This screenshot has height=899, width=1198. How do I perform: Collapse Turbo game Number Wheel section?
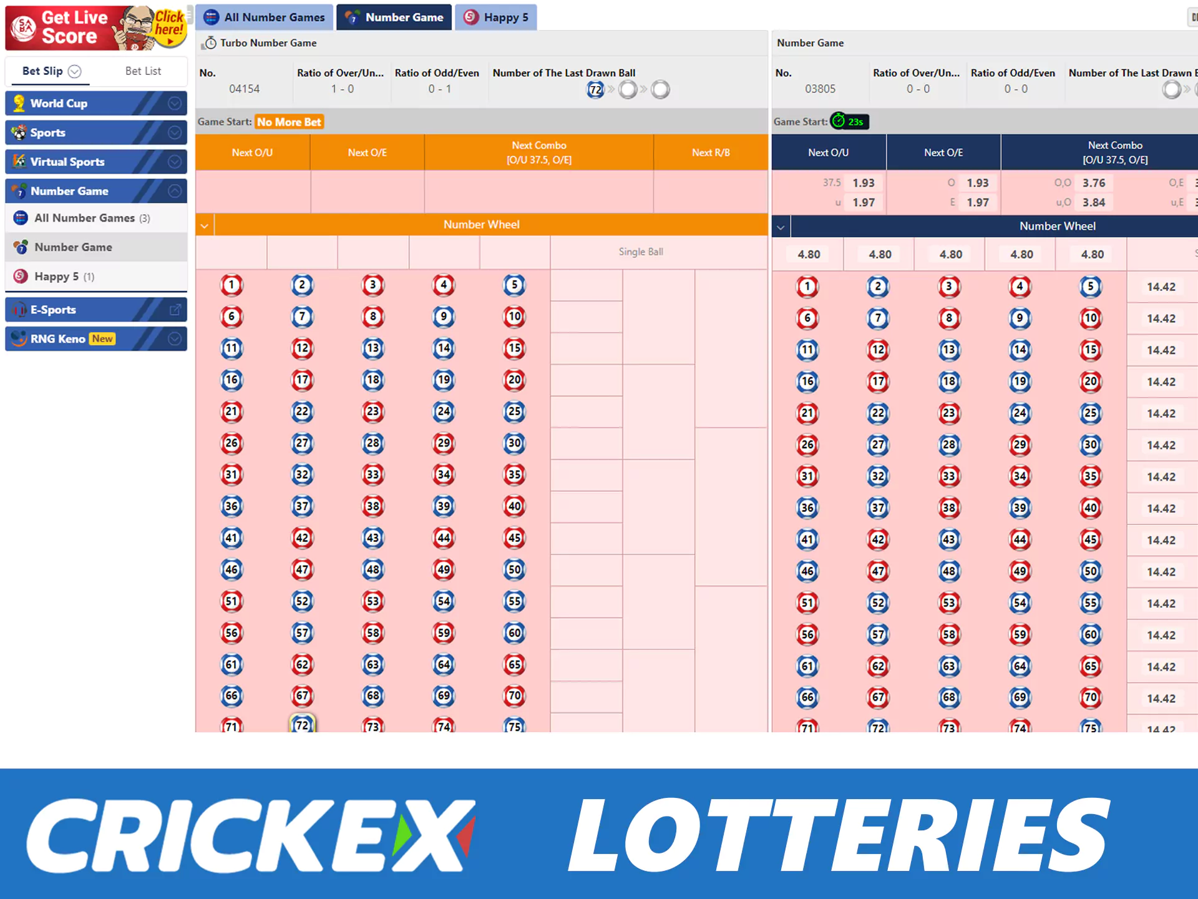(x=205, y=225)
